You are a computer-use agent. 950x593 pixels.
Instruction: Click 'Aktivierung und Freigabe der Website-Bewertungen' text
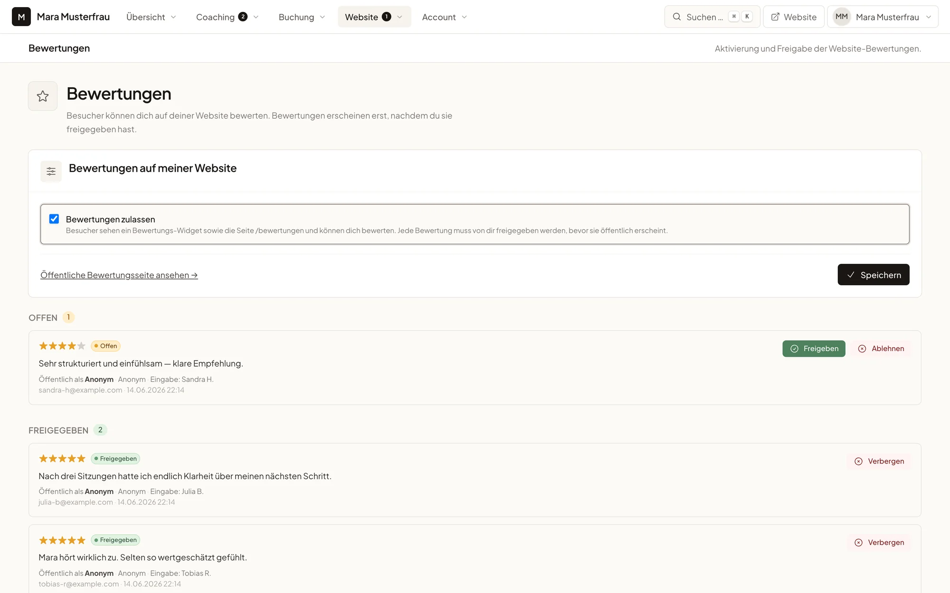pyautogui.click(x=817, y=48)
